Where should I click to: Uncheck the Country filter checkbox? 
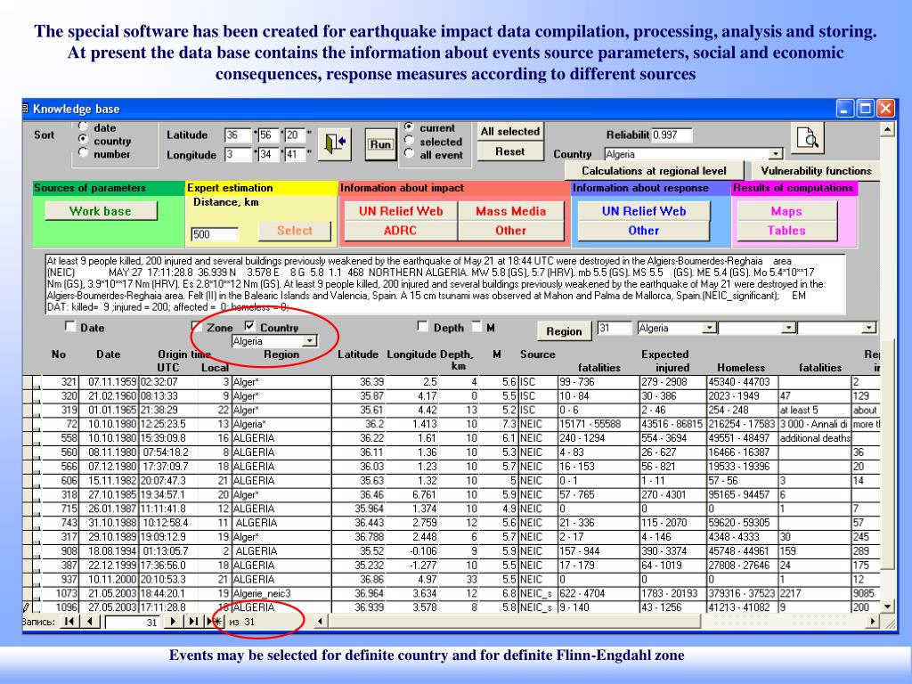point(250,326)
